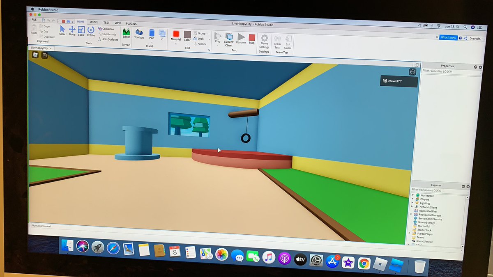Expand Lighting node in Explorer
493x277 pixels.
(x=412, y=203)
